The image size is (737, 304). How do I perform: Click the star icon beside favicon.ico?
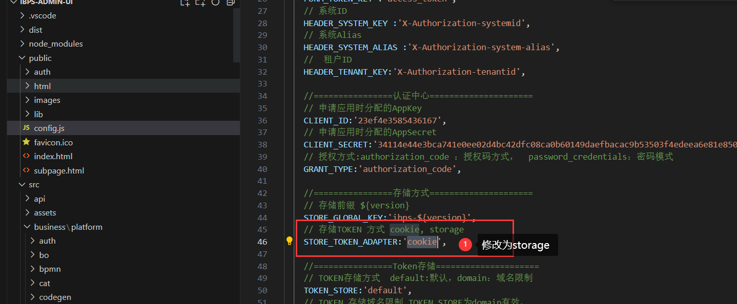(26, 142)
